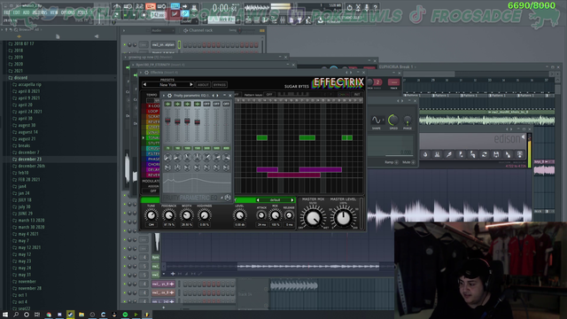Adjust the first EQ band level slider
The image size is (567, 319).
pos(167,121)
